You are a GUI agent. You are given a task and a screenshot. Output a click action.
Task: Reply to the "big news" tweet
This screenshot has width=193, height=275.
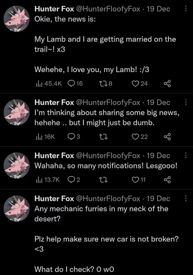(x=71, y=137)
